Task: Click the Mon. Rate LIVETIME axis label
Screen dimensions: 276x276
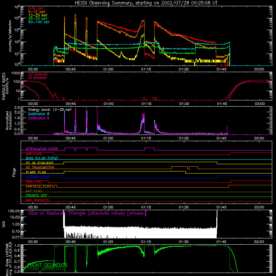Action: (9, 259)
